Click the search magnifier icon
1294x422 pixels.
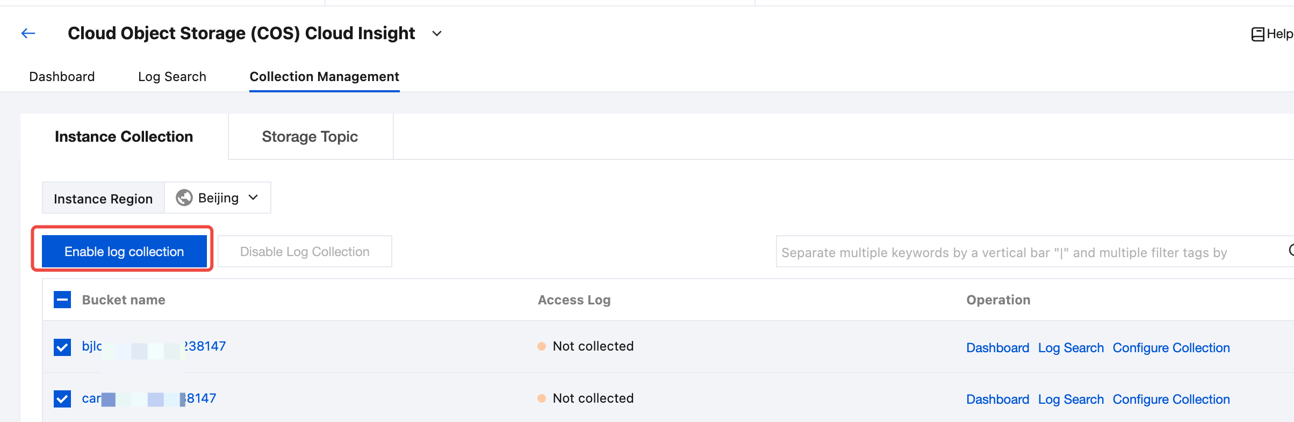pos(1291,251)
